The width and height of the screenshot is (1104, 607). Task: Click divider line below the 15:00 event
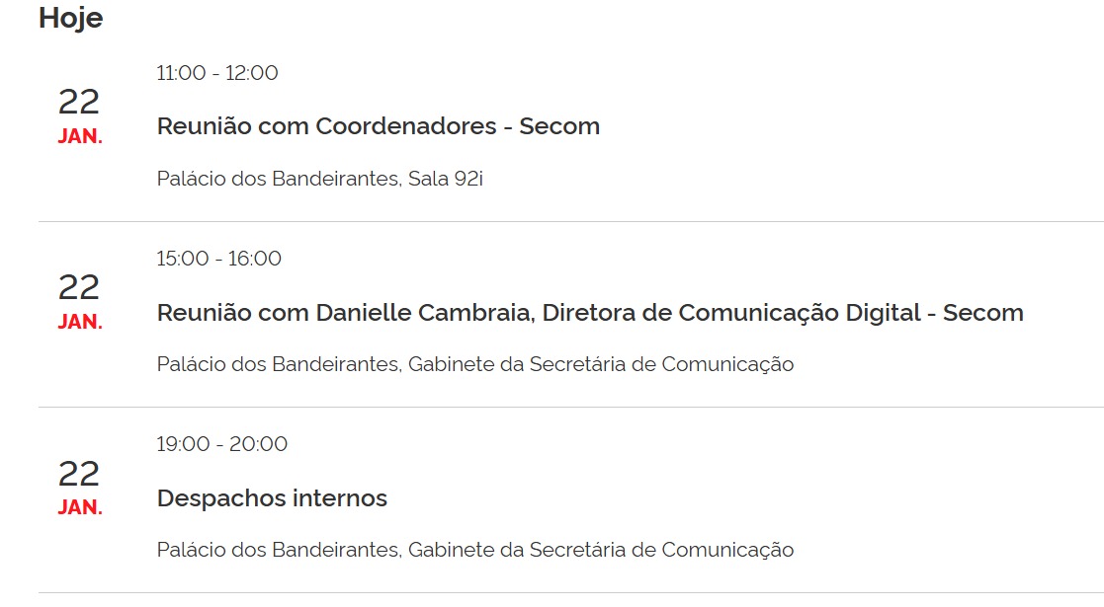570,408
